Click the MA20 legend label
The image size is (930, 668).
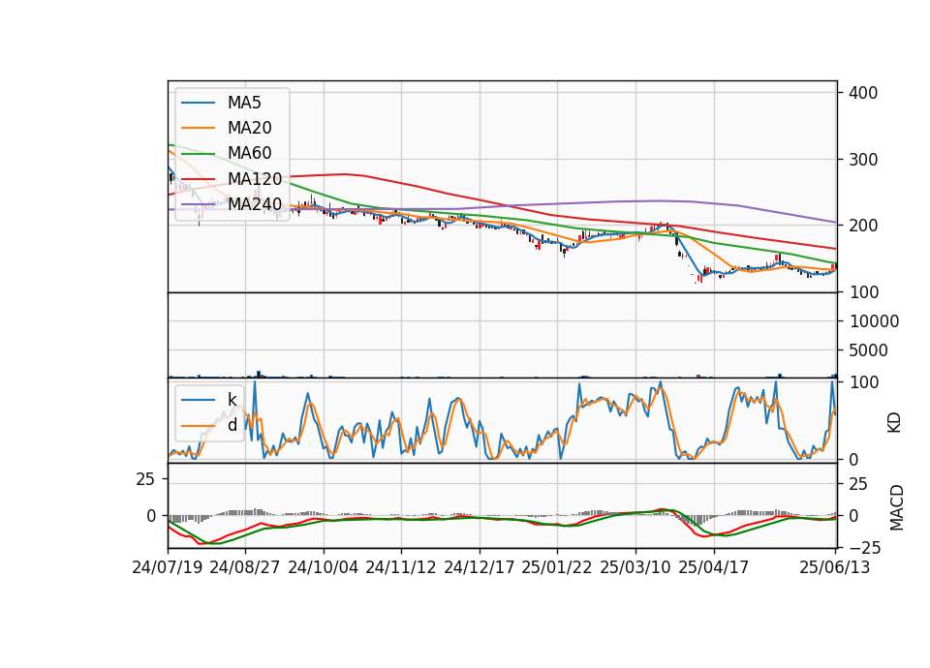[249, 128]
